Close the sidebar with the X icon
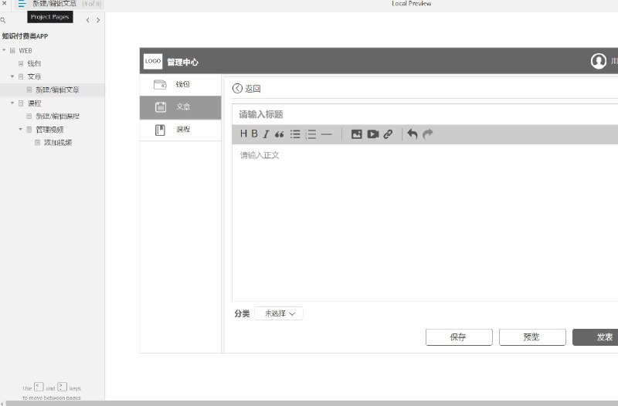Screen dimensions: 618x406 (5, 3)
